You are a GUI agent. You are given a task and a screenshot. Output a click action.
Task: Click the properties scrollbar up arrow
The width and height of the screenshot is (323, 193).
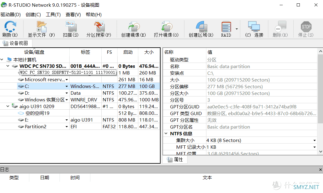pos(320,51)
